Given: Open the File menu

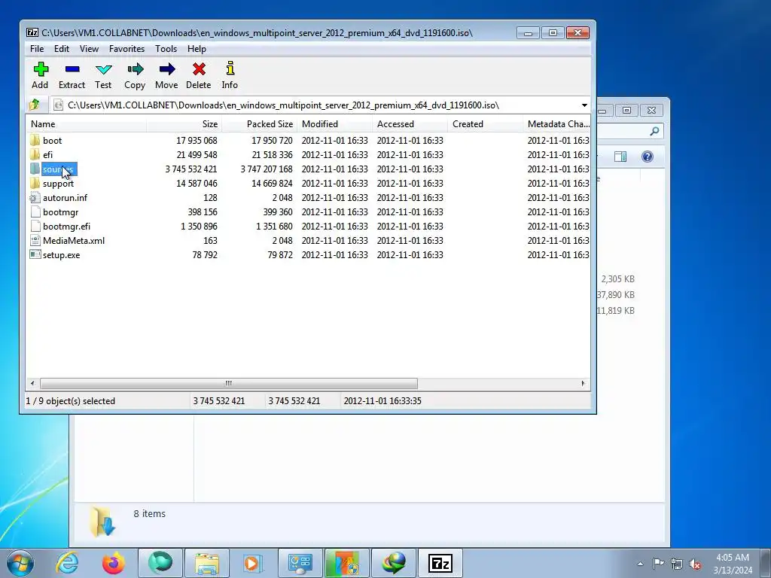Looking at the screenshot, I should [x=37, y=49].
